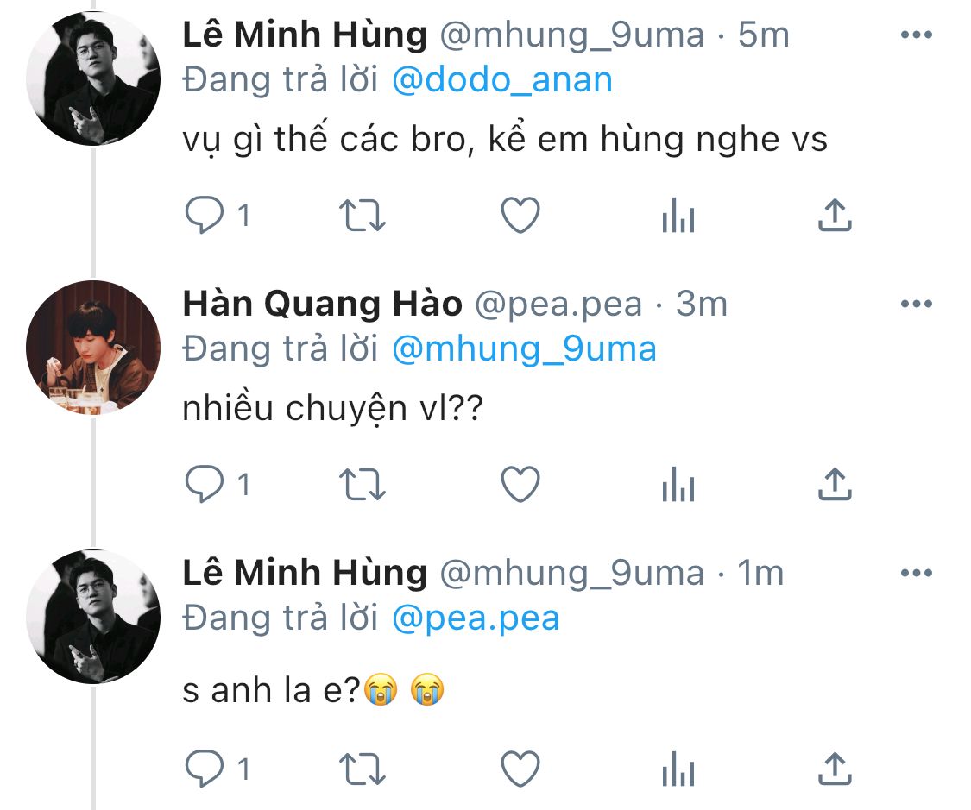View analytics of Hàn Quang Hào's tweet
The image size is (971, 810).
click(678, 487)
